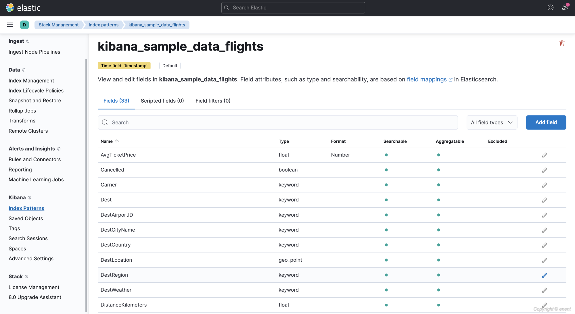Edit the Dest field
Image resolution: width=575 pixels, height=314 pixels.
click(x=545, y=200)
